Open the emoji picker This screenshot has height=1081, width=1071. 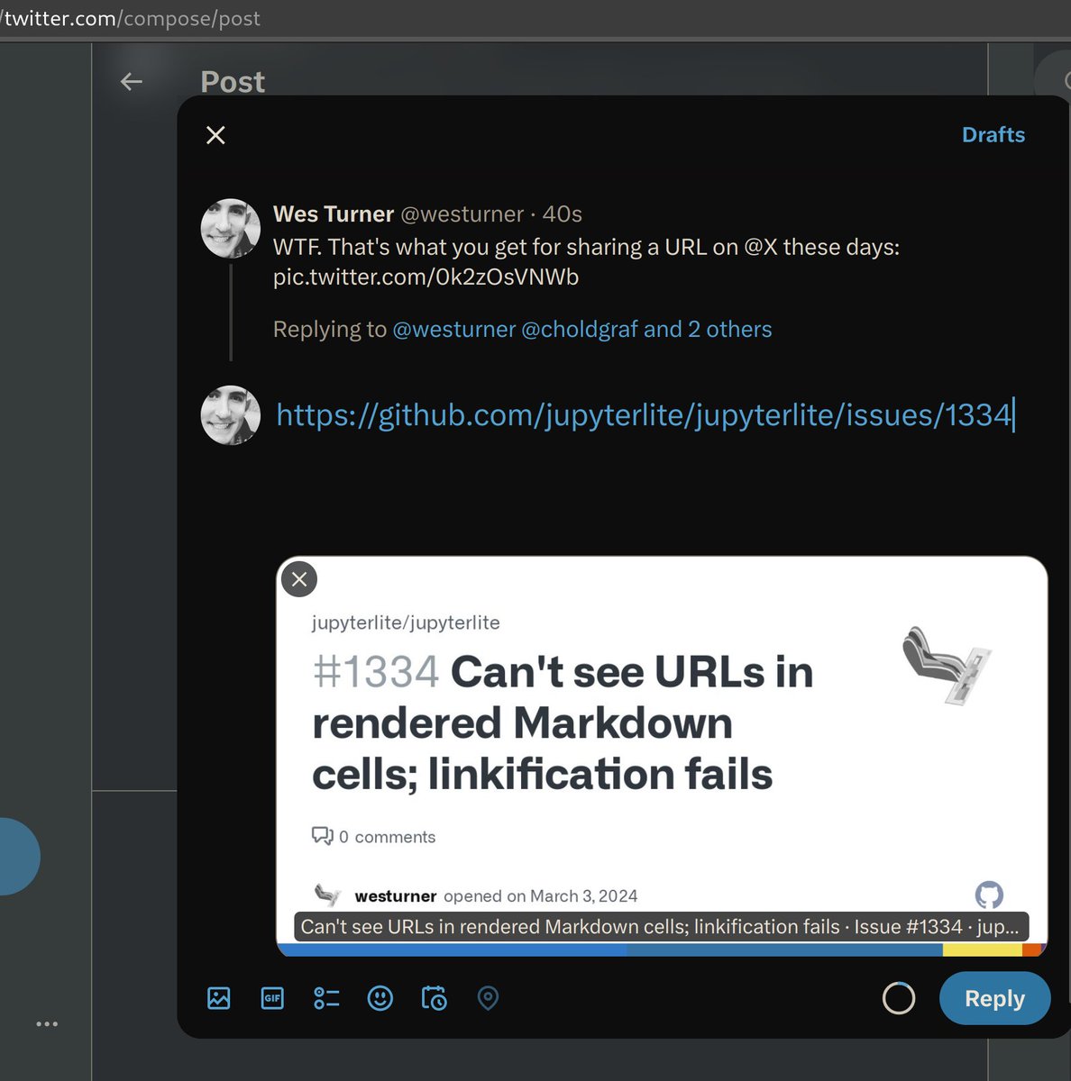click(x=380, y=998)
